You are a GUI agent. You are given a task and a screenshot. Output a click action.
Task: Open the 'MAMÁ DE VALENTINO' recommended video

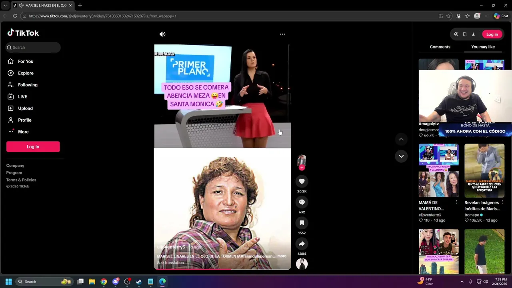[x=439, y=170]
